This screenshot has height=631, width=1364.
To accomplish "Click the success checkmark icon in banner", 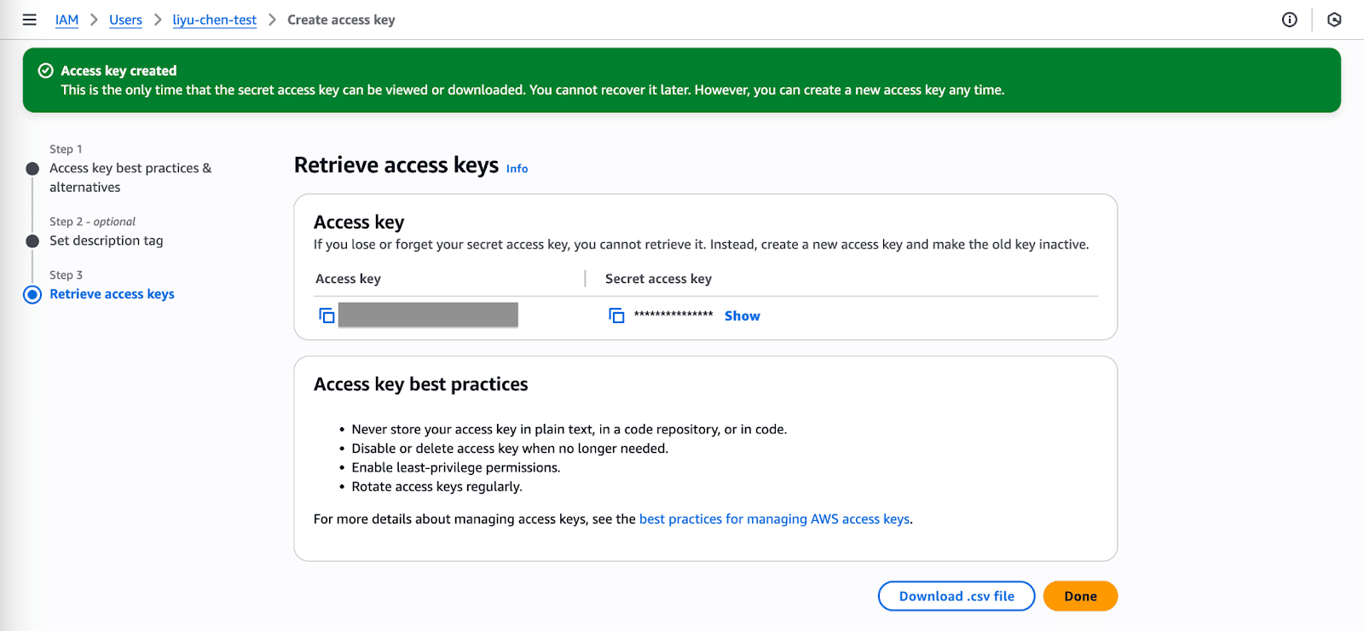I will coord(46,71).
